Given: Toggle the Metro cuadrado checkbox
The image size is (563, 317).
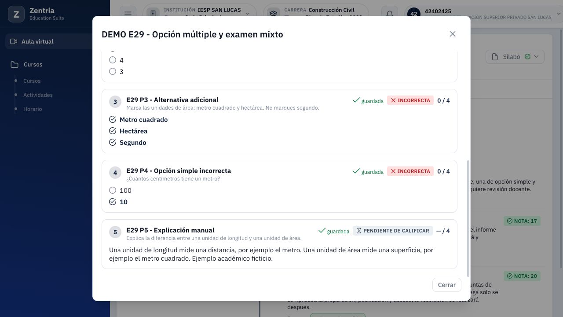Looking at the screenshot, I should pyautogui.click(x=113, y=119).
